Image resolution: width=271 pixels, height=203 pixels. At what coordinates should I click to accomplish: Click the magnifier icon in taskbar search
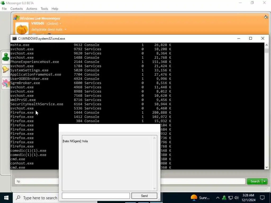18,198
